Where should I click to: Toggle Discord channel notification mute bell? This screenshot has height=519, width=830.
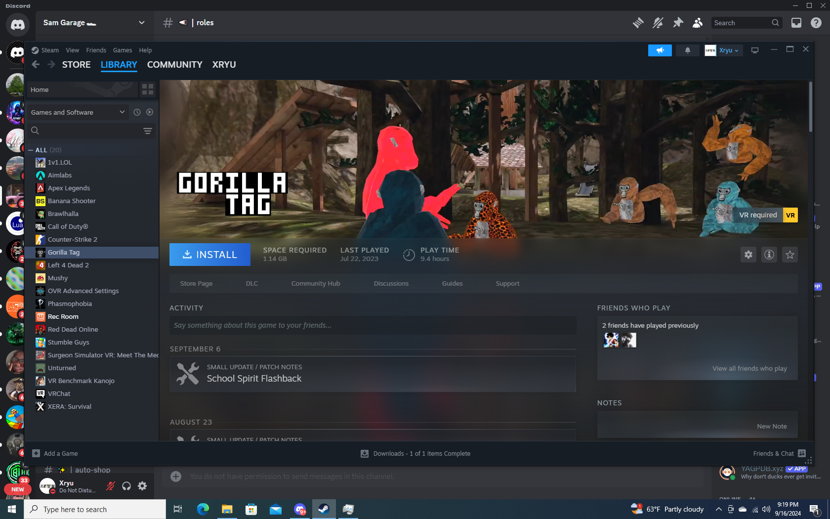click(658, 23)
